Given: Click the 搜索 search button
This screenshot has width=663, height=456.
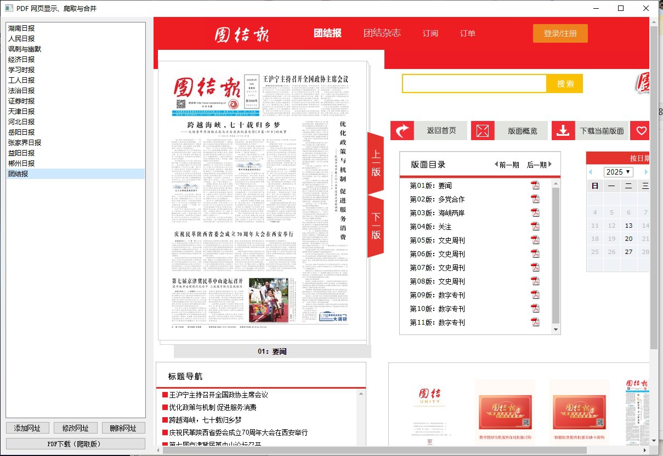Looking at the screenshot, I should click(564, 83).
